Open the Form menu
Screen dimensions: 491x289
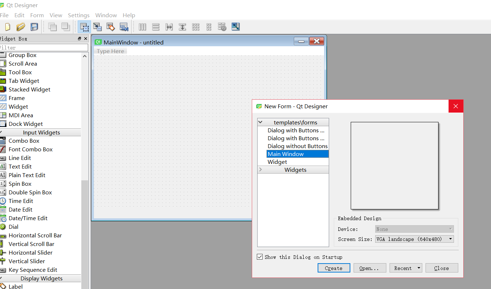[37, 15]
